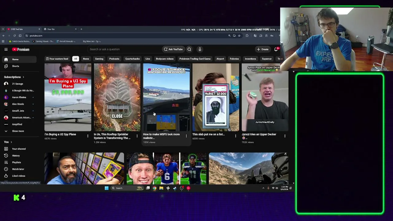
Task: Open the Aaron Rheins subscription
Action: coord(20,97)
